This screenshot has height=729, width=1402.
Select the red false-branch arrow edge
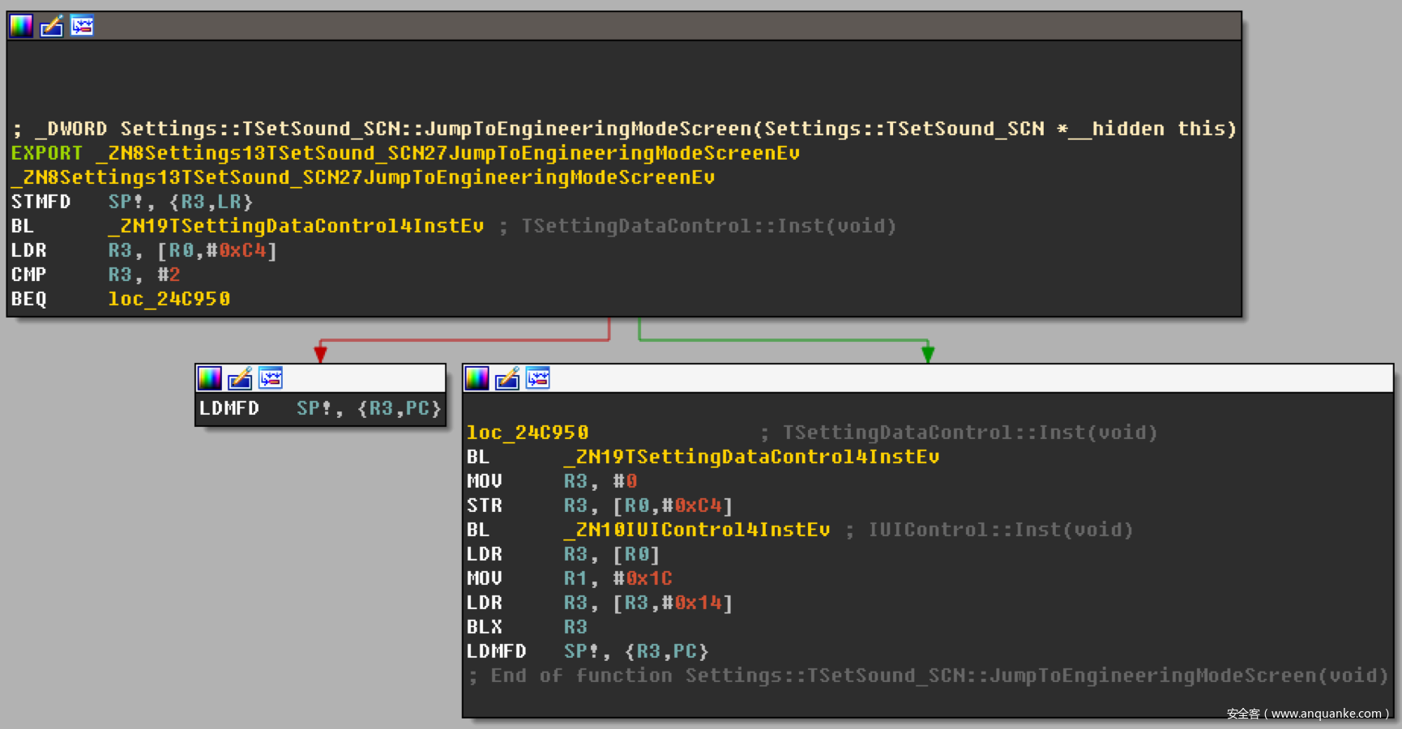point(464,340)
